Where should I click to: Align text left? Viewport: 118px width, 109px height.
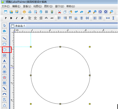coord(30,18)
